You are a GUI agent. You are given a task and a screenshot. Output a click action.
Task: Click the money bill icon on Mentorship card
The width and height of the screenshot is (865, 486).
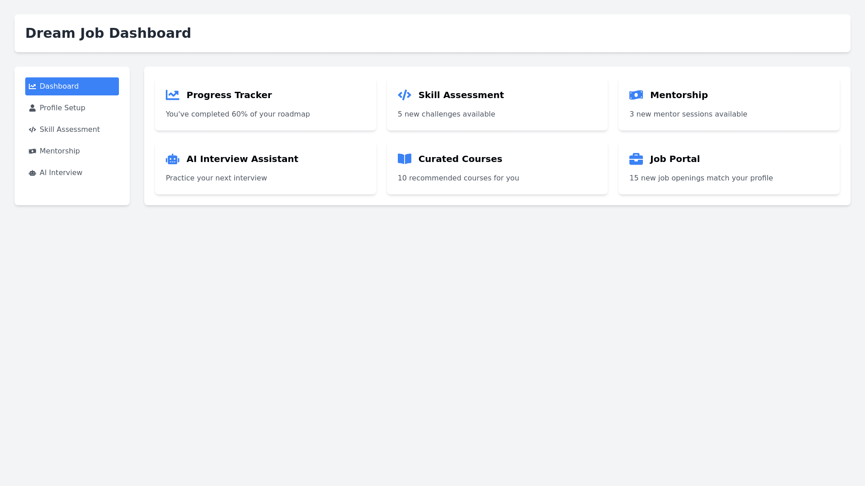tap(636, 95)
